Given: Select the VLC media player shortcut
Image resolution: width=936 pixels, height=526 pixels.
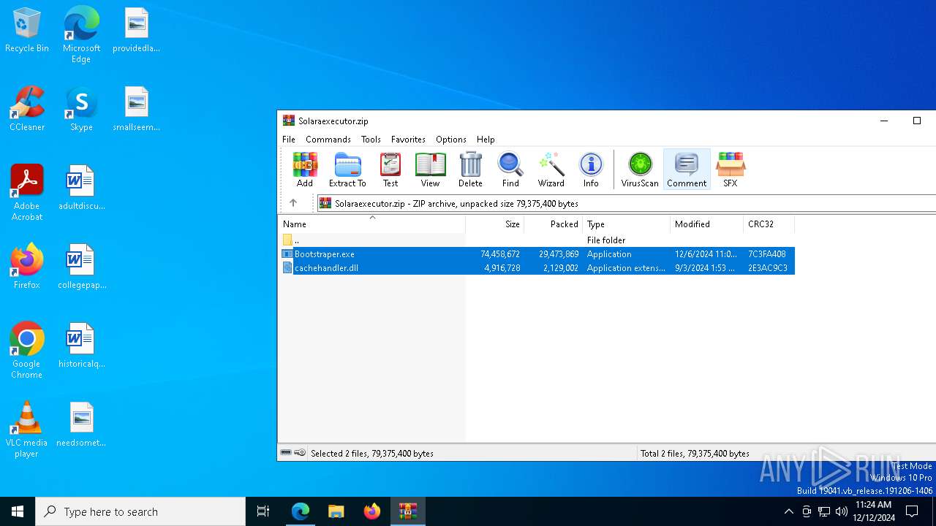Looking at the screenshot, I should pos(27,430).
